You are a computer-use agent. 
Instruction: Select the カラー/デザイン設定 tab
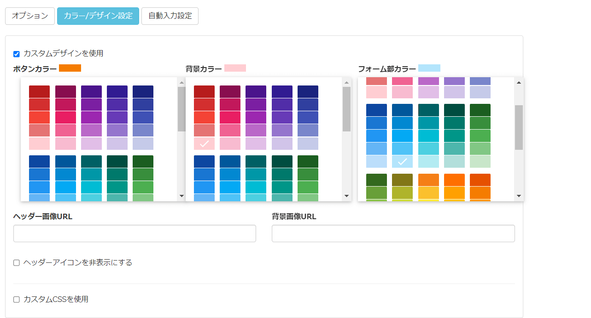tap(98, 16)
